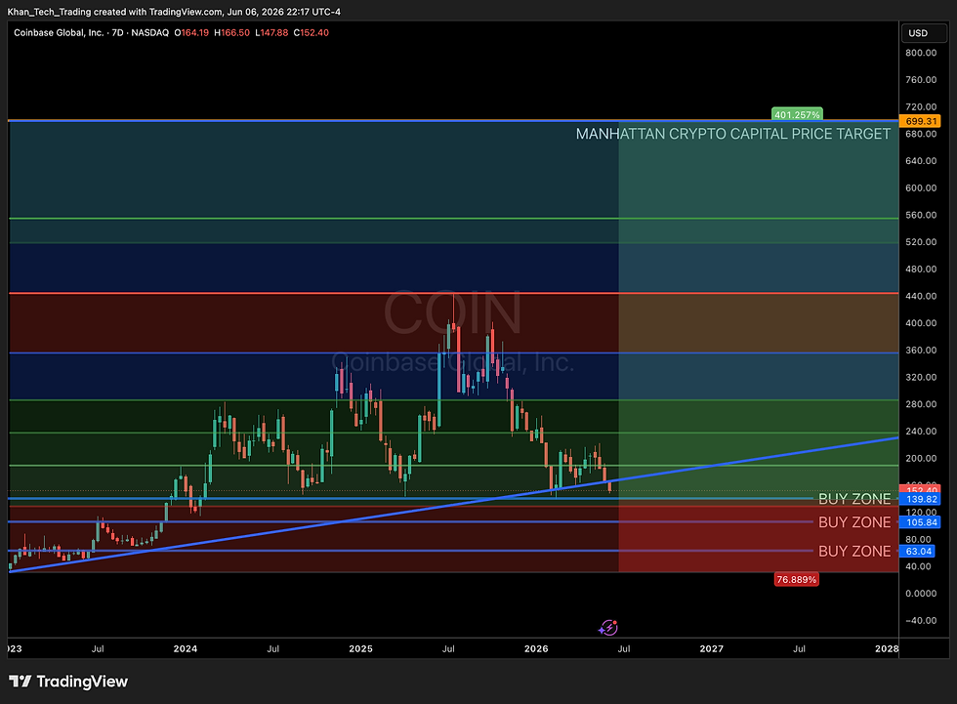Click the 2027 label on the time axis
This screenshot has width=957, height=704.
[x=712, y=648]
